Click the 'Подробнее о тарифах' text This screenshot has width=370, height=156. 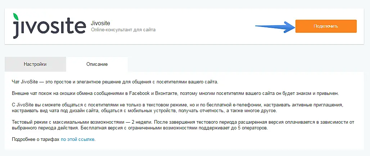[x=35, y=139]
